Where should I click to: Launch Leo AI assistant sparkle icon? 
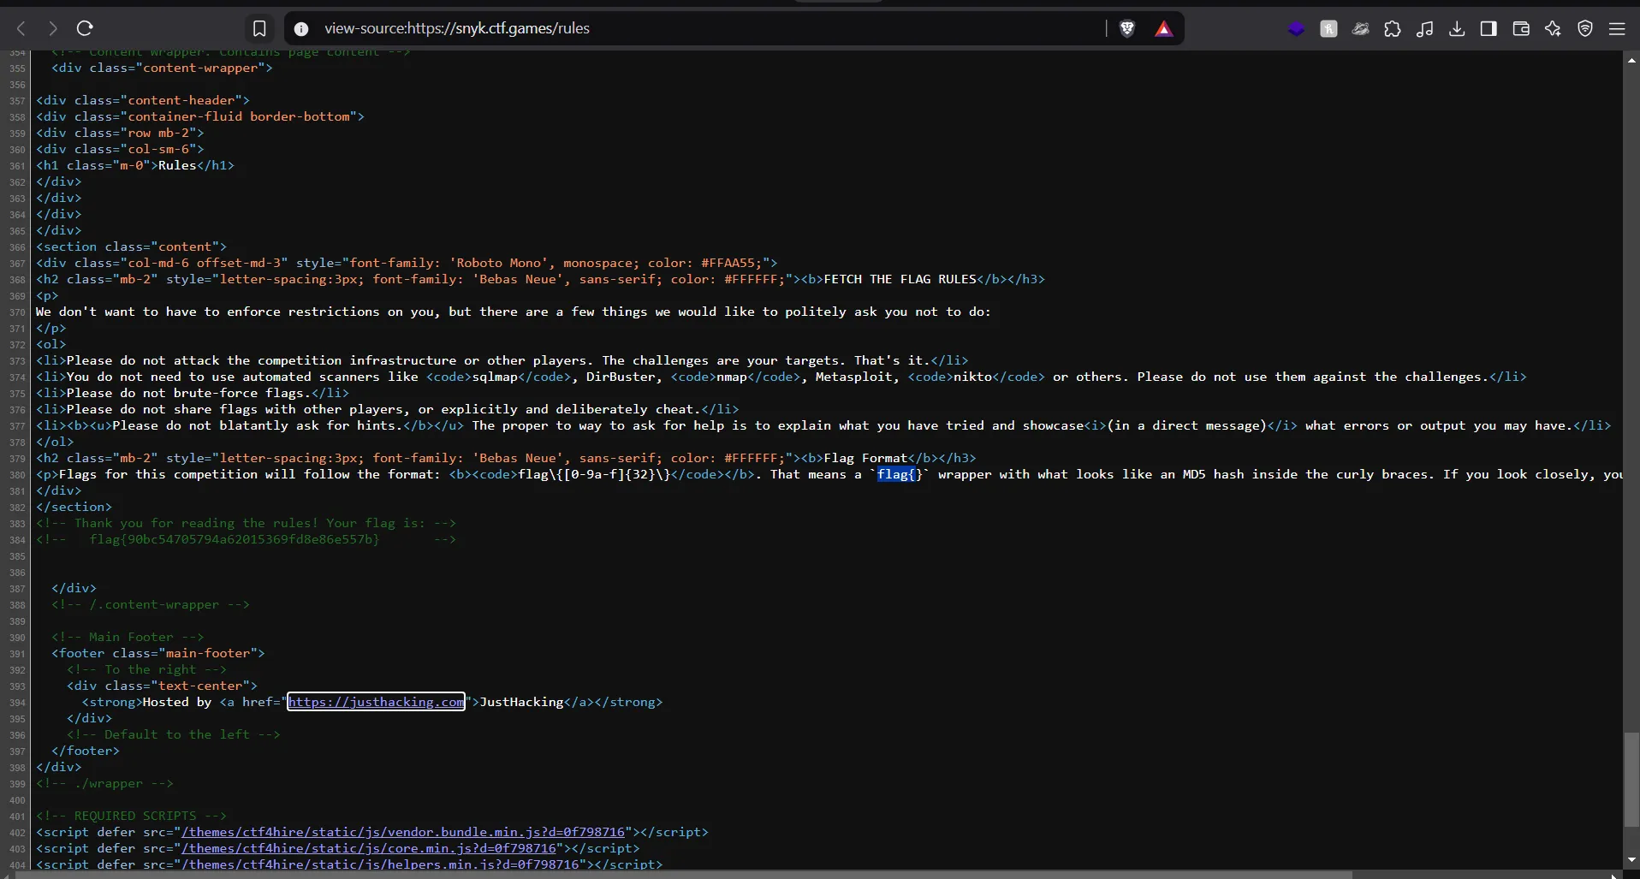click(1553, 28)
